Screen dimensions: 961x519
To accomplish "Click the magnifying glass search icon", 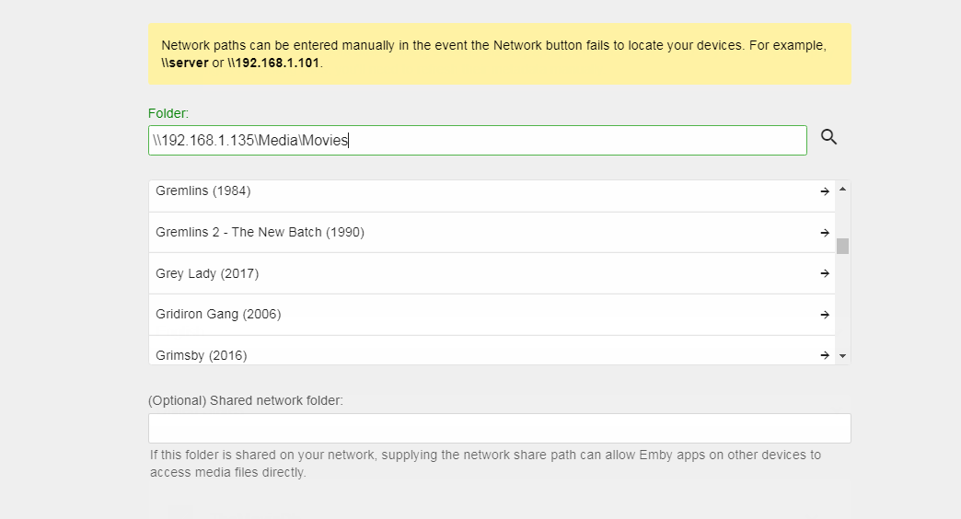I will point(828,137).
